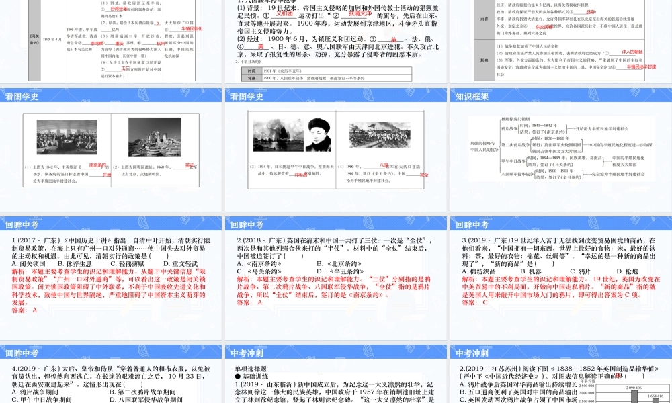Click the 背景 row label in the treaty table
Screen dimensions: 672x403
252,77
